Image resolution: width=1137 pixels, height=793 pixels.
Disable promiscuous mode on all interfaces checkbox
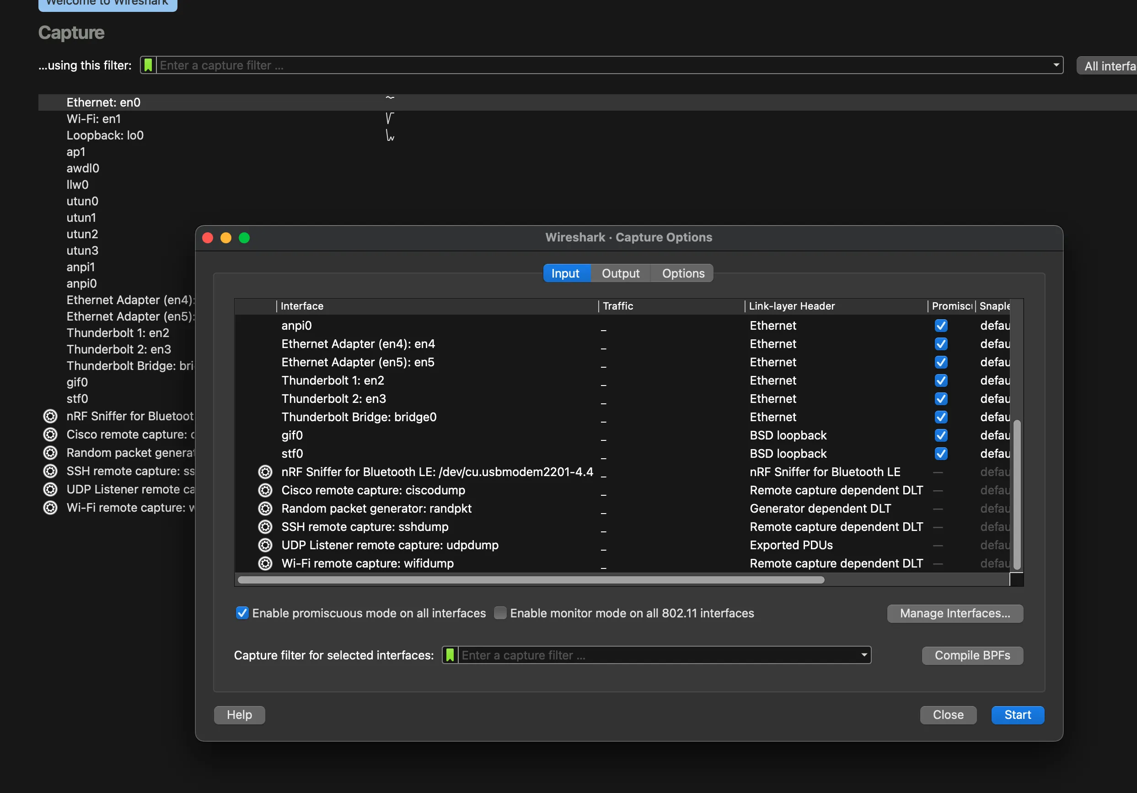pos(242,613)
